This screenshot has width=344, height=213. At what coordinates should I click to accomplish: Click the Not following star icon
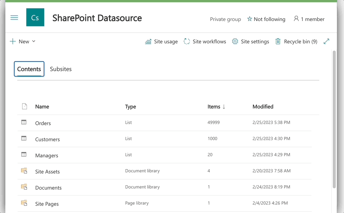[x=250, y=19]
